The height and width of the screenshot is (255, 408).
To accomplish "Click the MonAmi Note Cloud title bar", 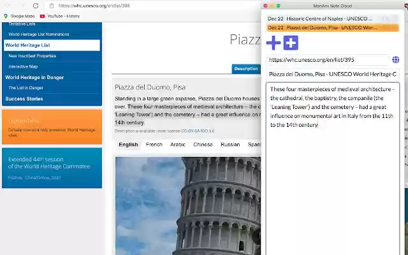I will 333,6.
